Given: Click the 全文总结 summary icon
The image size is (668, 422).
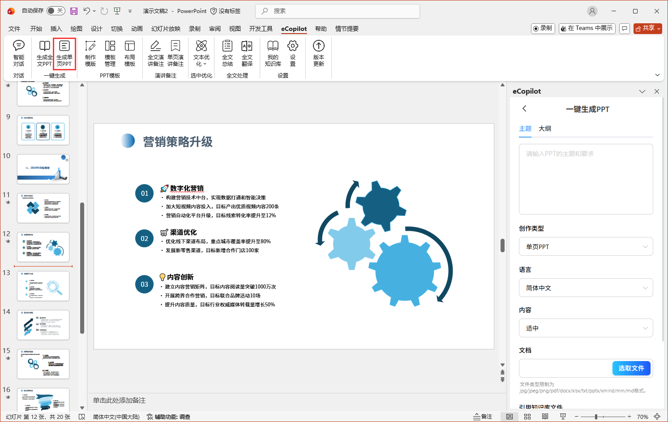Looking at the screenshot, I should [227, 53].
